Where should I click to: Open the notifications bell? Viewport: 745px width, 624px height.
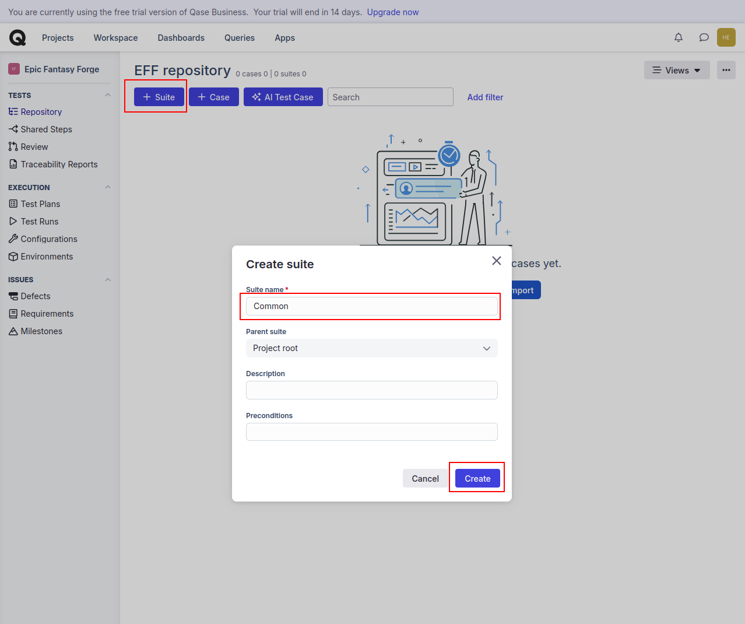click(679, 38)
